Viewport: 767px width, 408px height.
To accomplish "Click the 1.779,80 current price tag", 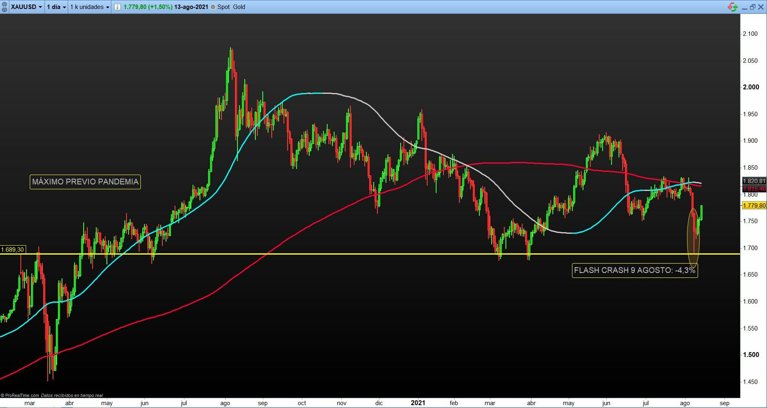I will click(x=754, y=206).
